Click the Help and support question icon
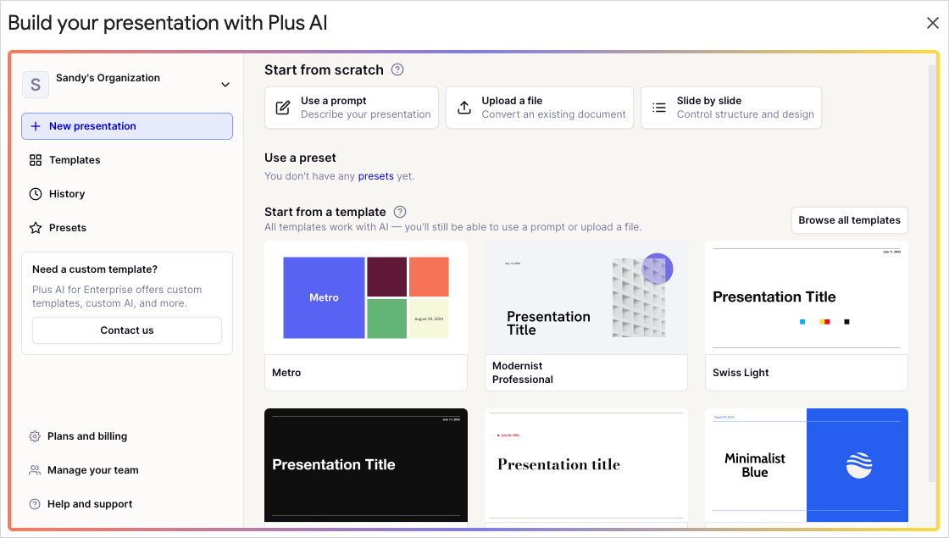Screen dimensions: 949x538 click(35, 504)
